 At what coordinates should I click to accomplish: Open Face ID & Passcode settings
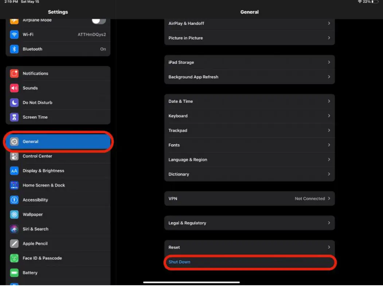tap(42, 258)
